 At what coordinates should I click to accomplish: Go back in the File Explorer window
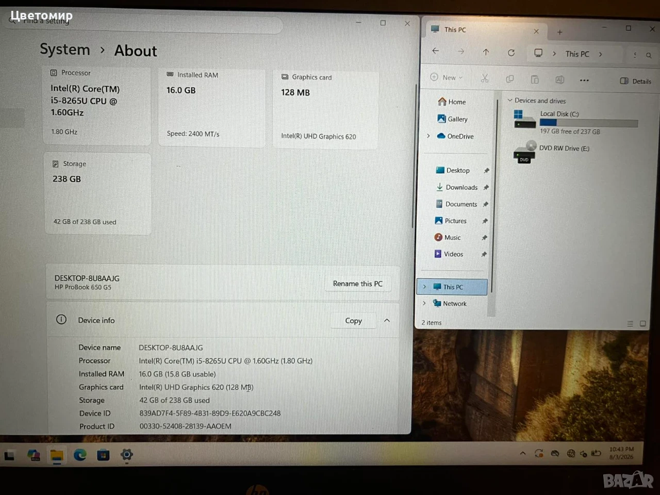pos(435,51)
